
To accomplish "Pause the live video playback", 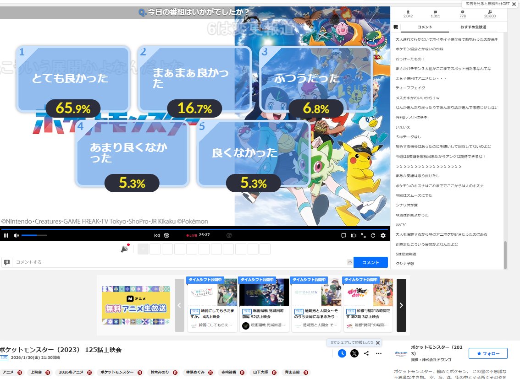I will (x=6, y=235).
